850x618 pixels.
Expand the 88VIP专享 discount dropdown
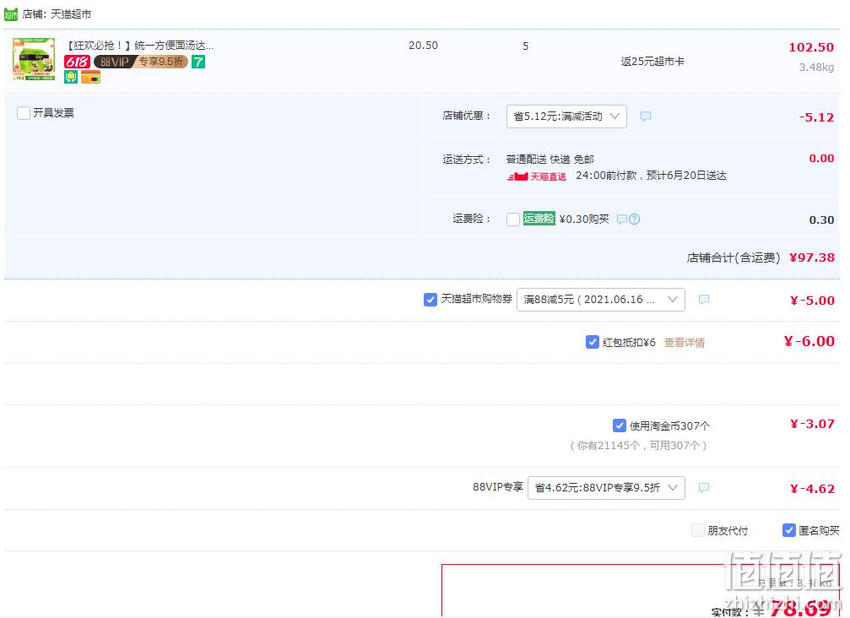(x=606, y=488)
